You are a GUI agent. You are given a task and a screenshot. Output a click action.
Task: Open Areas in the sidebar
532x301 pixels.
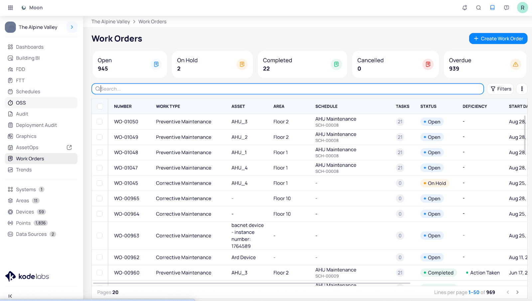41,201
